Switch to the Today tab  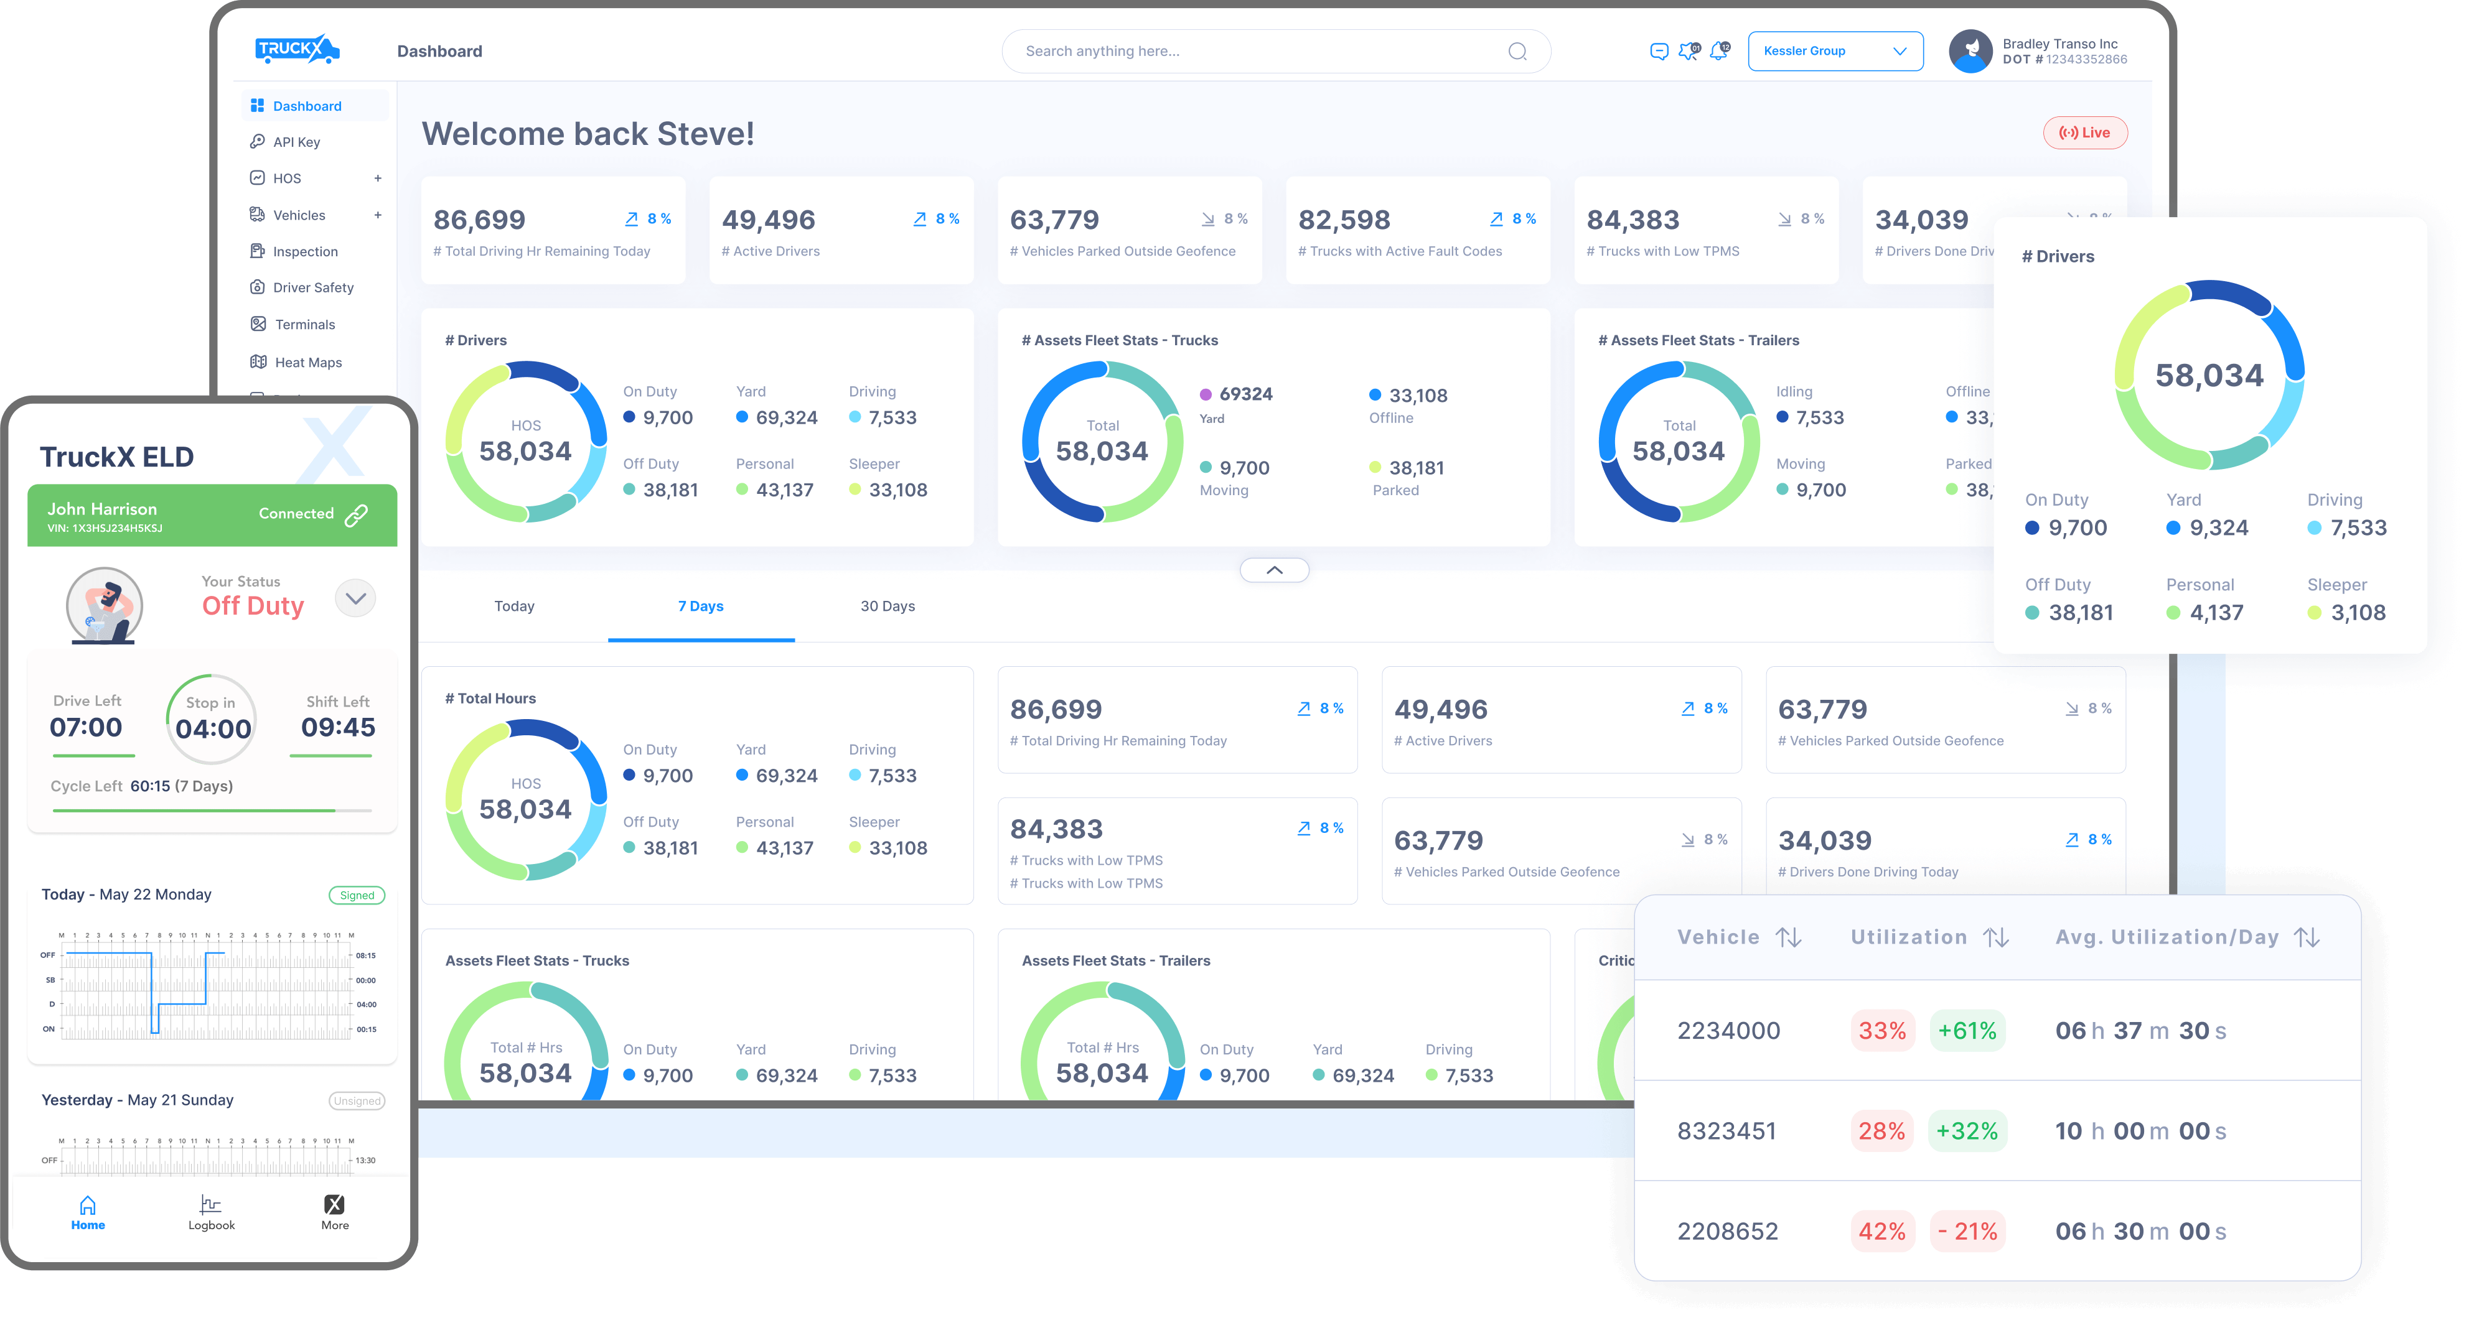point(515,605)
